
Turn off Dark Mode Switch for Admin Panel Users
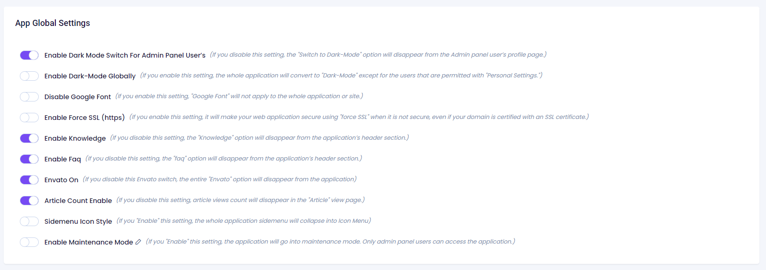29,55
